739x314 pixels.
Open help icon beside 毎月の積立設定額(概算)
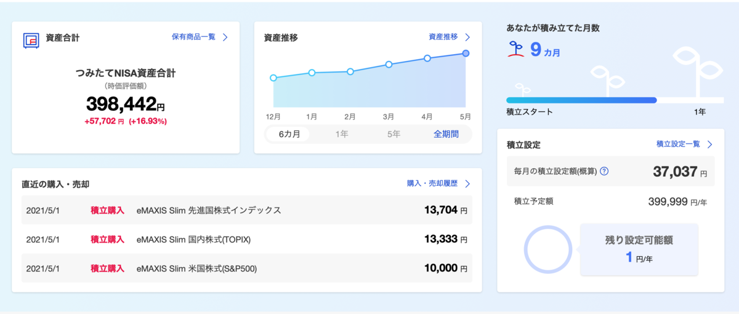tap(604, 171)
